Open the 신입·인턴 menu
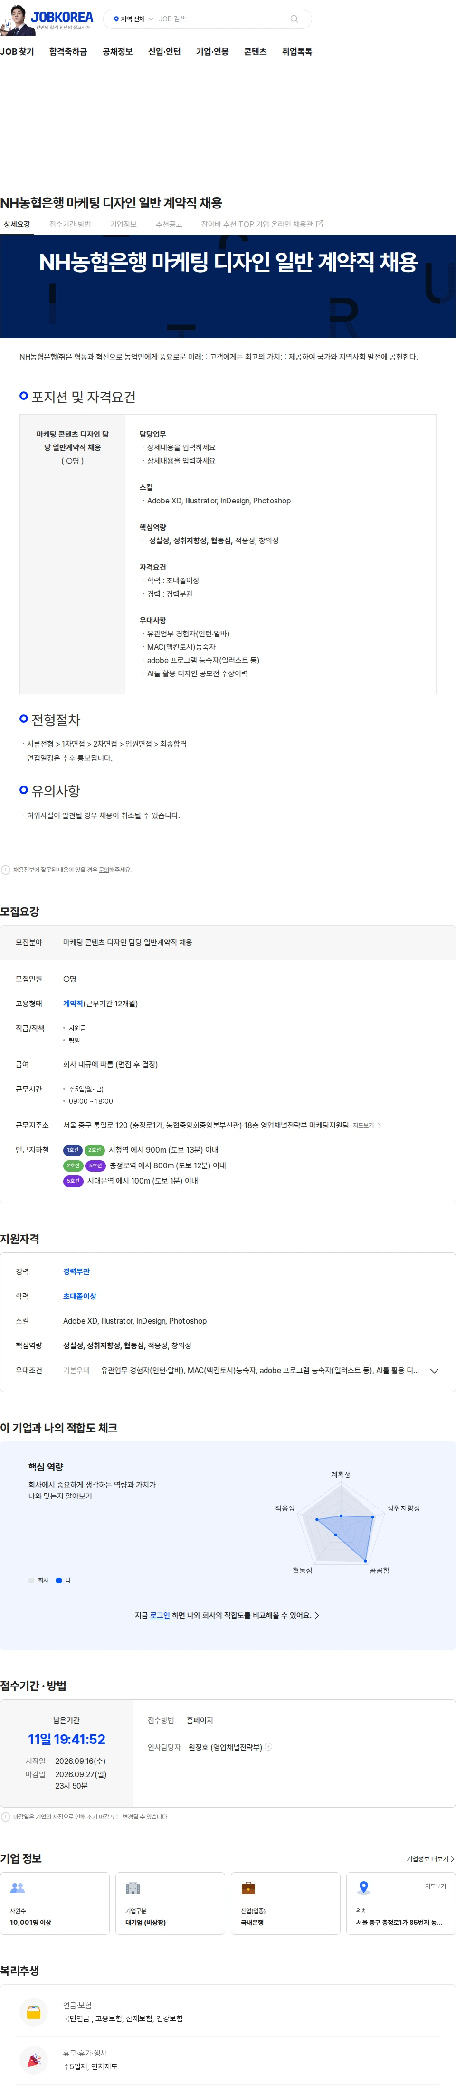Image resolution: width=456 pixels, height=2094 pixels. click(164, 51)
